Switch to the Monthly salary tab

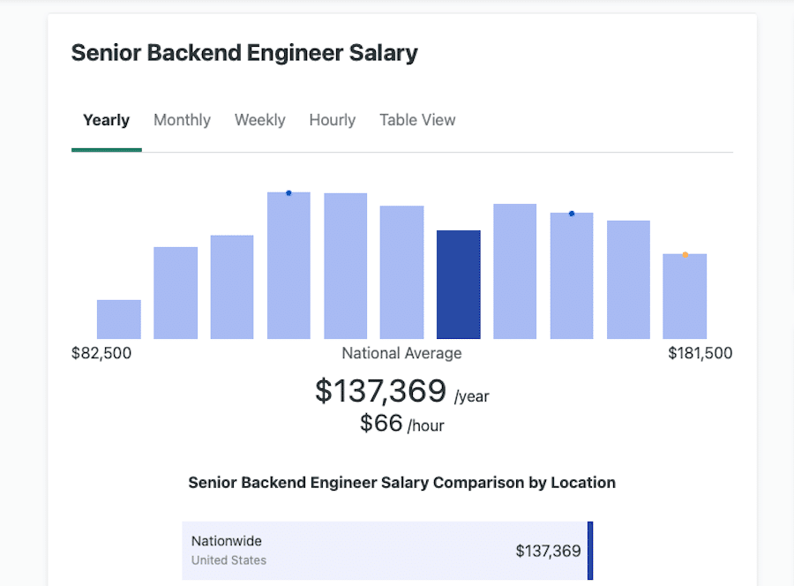point(182,120)
